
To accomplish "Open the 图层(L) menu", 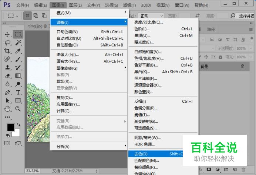I will [x=75, y=5].
